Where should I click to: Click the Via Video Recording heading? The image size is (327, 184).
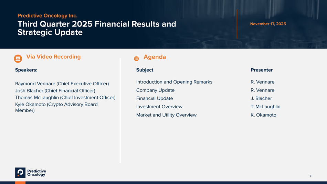tap(53, 57)
